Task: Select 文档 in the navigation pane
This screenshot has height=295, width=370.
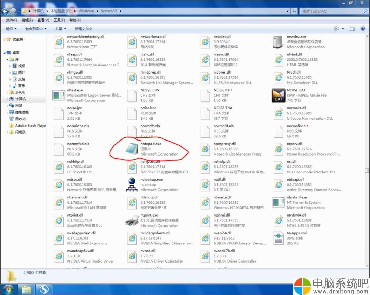Action: point(22,79)
